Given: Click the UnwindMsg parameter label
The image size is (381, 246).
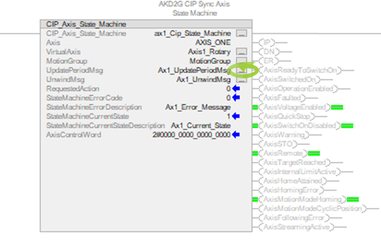Looking at the screenshot, I should 65,79.
